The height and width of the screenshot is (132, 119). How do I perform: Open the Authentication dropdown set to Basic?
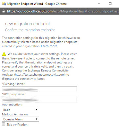[x=20, y=110]
